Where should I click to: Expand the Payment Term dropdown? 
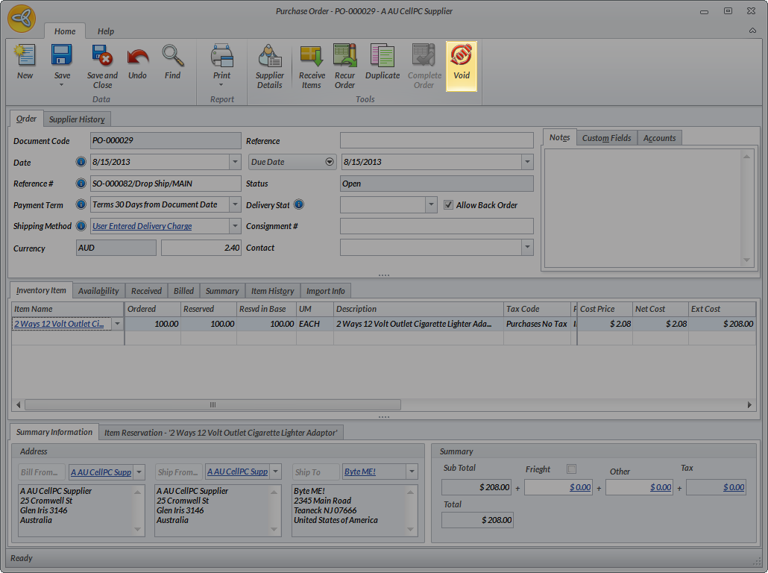[x=235, y=205]
